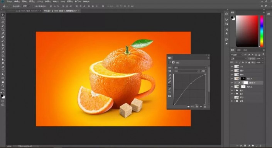
Task: Choose the black point eyedropper in Curves
Action: click(x=170, y=75)
